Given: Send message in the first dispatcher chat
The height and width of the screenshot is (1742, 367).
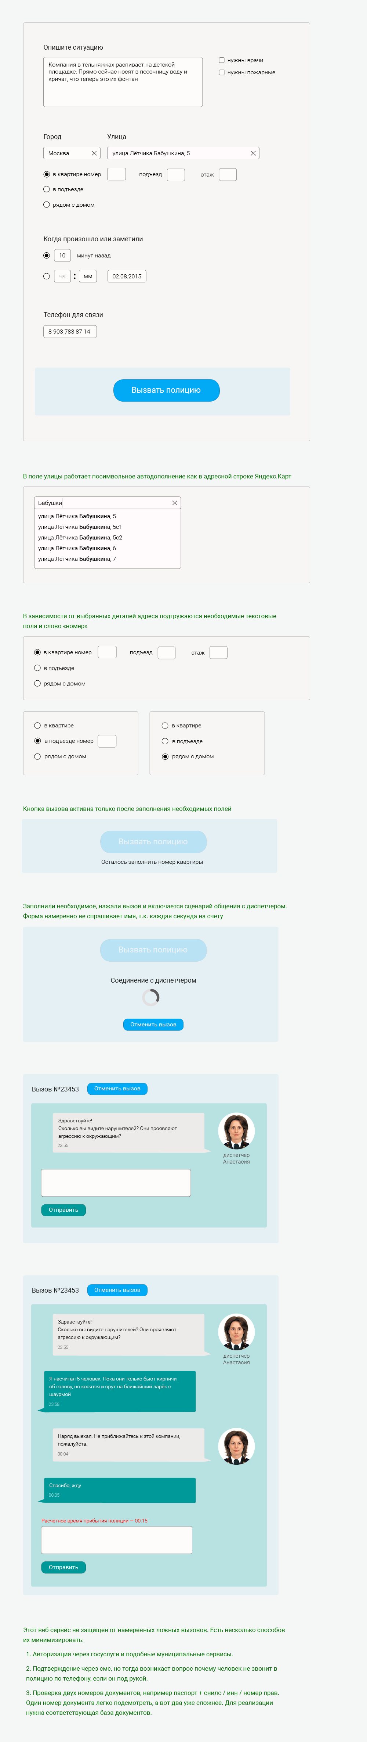Looking at the screenshot, I should [x=63, y=1210].
